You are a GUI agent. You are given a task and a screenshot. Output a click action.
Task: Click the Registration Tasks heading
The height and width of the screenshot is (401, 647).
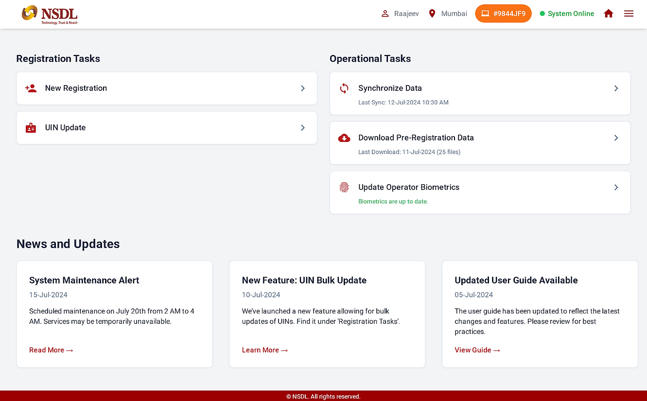(58, 59)
